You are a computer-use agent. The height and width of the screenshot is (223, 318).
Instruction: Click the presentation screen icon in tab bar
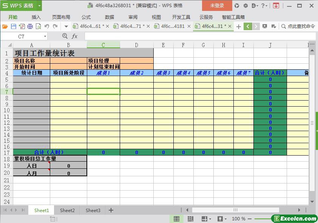pyautogui.click(x=265, y=26)
